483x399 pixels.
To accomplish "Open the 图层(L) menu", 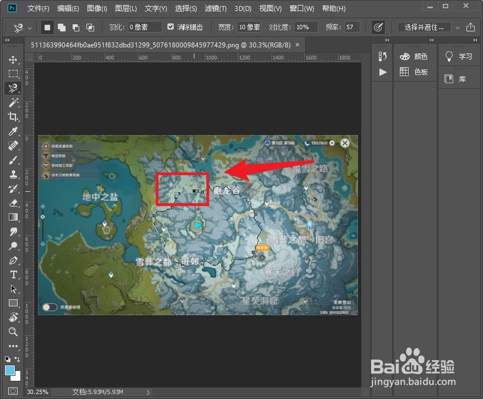I will click(x=126, y=9).
